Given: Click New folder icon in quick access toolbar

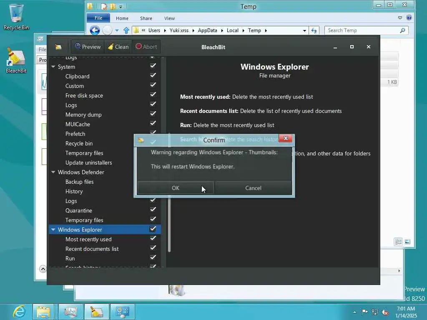Looking at the screenshot, I should point(113,6).
